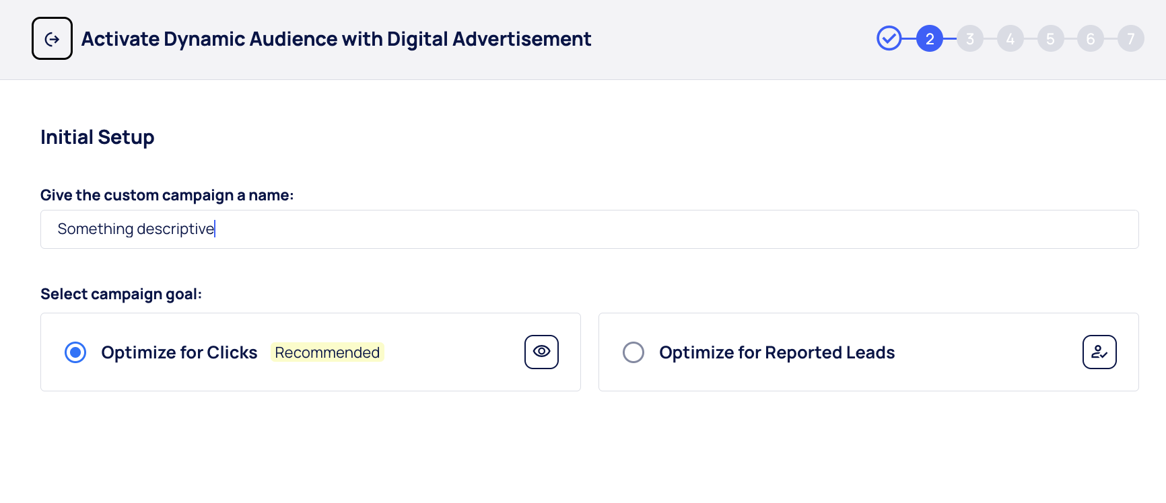Click the campaign name text field
The image size is (1166, 503).
[589, 229]
